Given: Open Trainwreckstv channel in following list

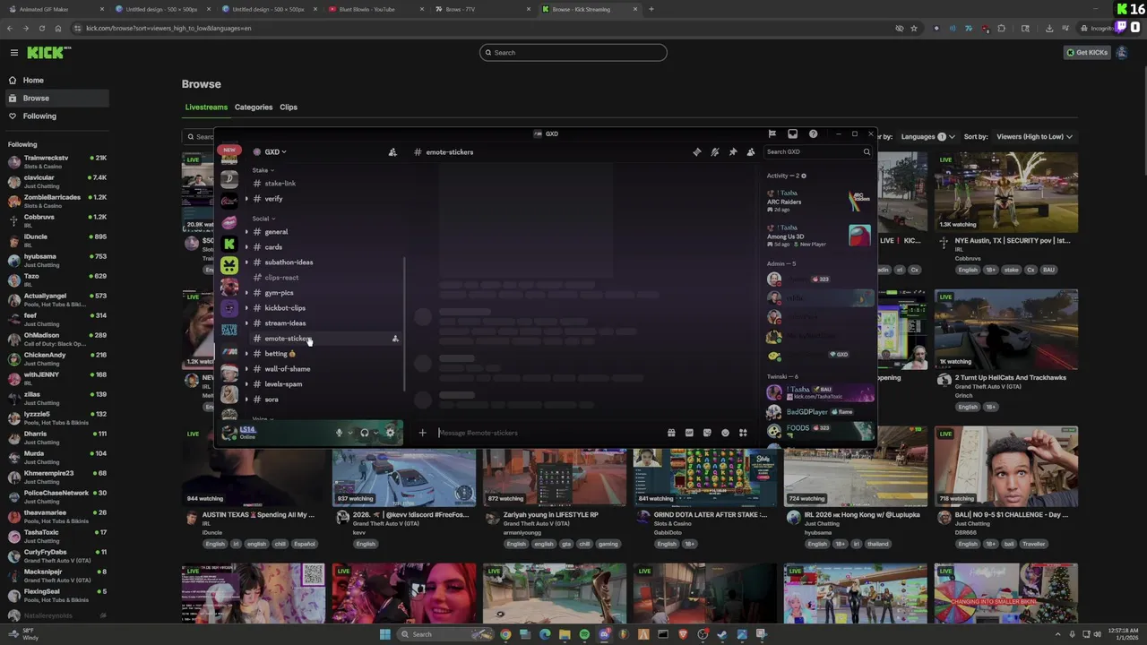Looking at the screenshot, I should point(56,162).
